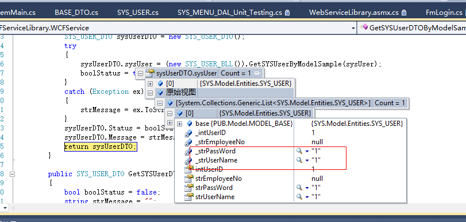This screenshot has height=222, width=466.
Task: Collapse the Generic.List SYS_USER node
Action: tap(160, 103)
